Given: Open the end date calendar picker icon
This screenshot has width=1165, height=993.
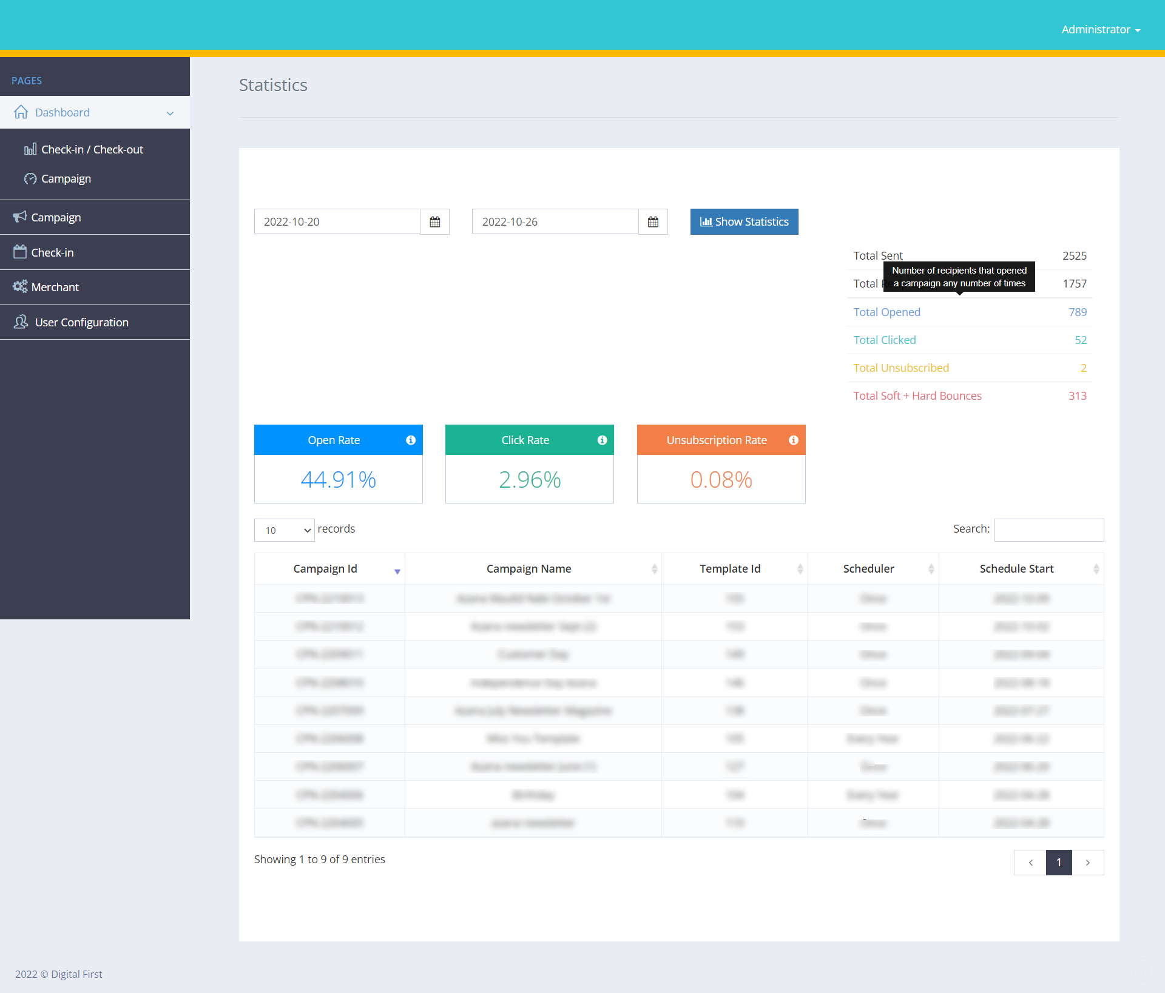Looking at the screenshot, I should tap(653, 222).
